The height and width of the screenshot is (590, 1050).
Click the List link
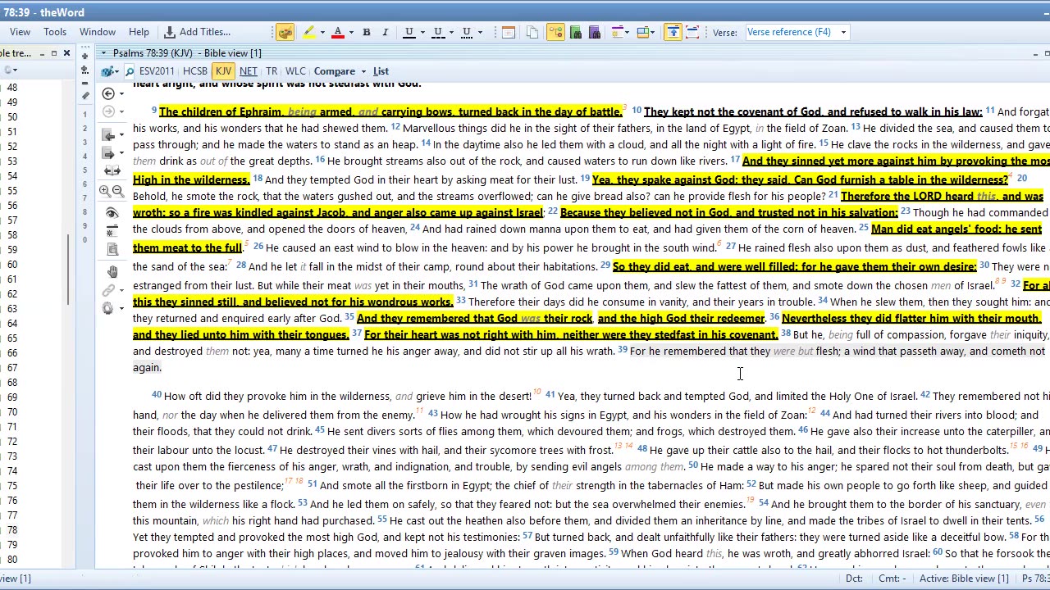click(x=381, y=71)
